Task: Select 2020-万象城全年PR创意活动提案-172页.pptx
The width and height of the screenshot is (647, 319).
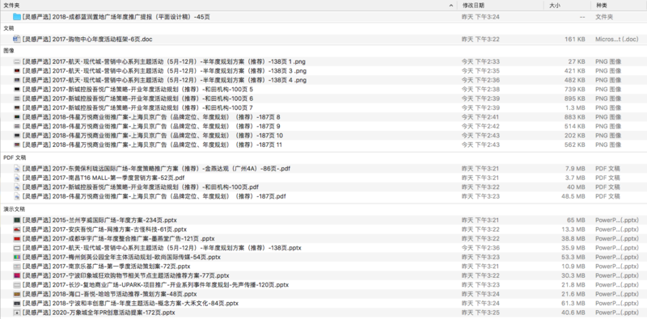Action: point(99,313)
